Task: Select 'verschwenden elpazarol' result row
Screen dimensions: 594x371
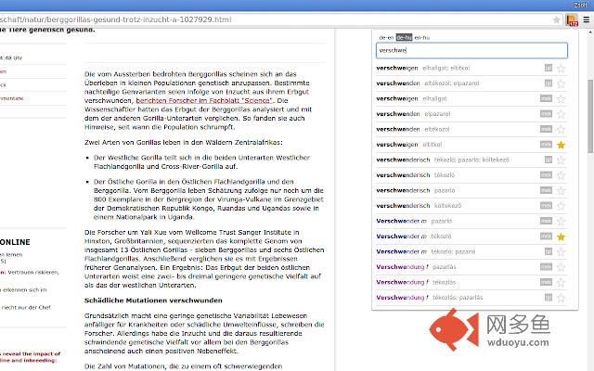Action: point(471,113)
